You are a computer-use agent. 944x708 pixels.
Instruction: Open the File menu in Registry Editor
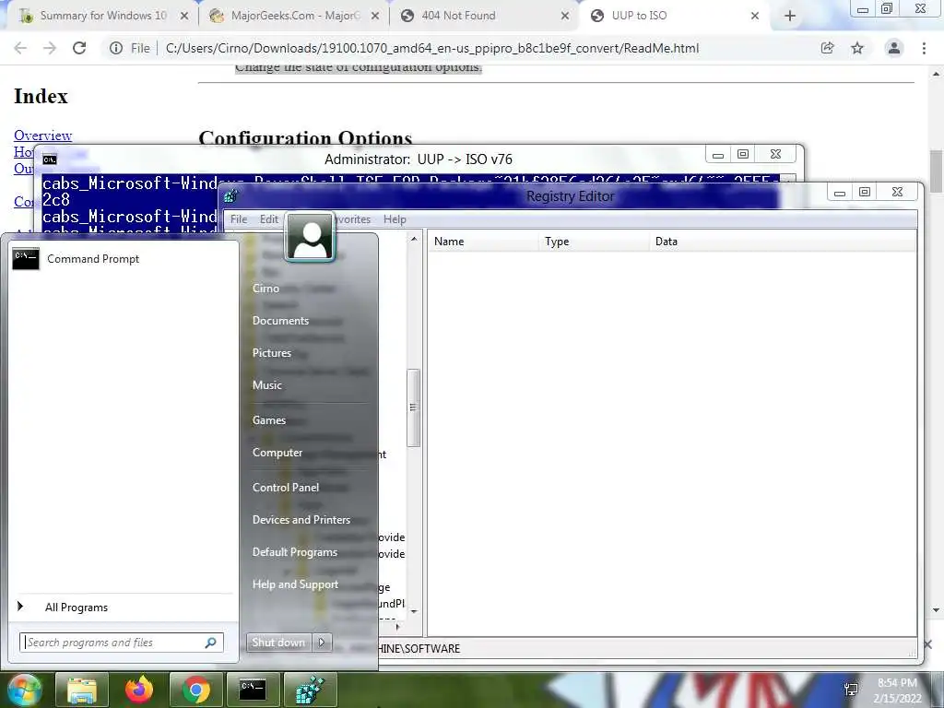[239, 219]
